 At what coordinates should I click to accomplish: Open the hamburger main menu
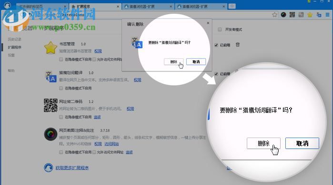tap(327, 15)
